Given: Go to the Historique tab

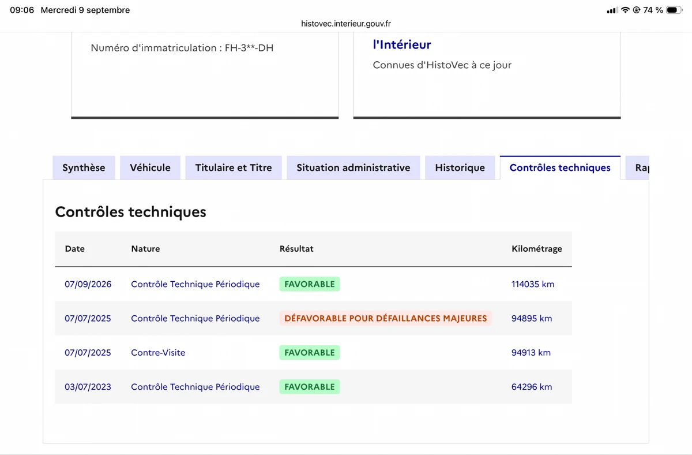Looking at the screenshot, I should coord(460,167).
